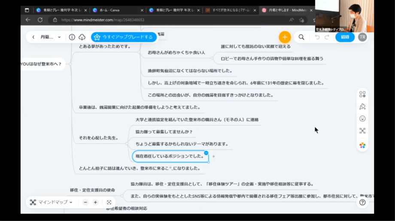Viewport: 395px width, 221px height.
Task: Zoom in with the plus button
Action: pyautogui.click(x=95, y=203)
